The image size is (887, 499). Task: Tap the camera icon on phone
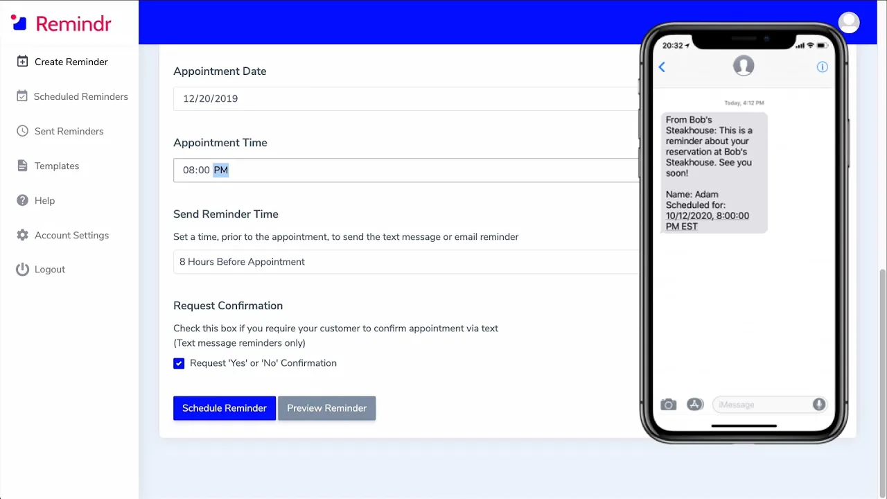click(x=668, y=405)
